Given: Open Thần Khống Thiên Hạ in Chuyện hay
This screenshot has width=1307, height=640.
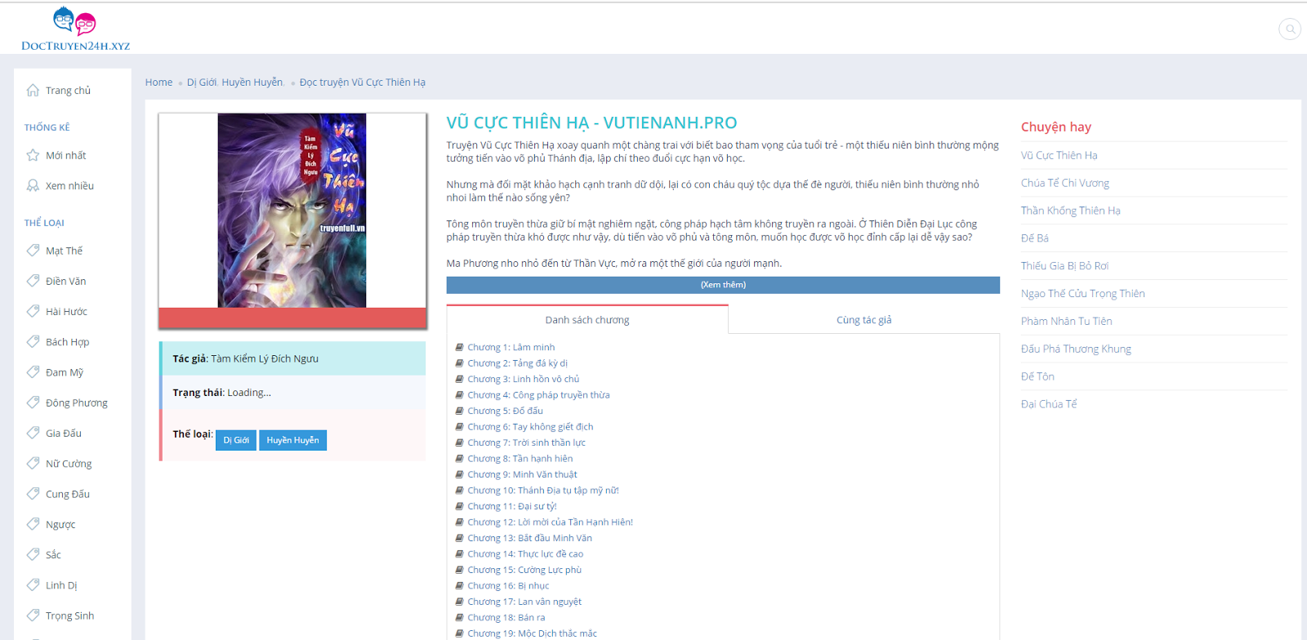Looking at the screenshot, I should click(1070, 211).
